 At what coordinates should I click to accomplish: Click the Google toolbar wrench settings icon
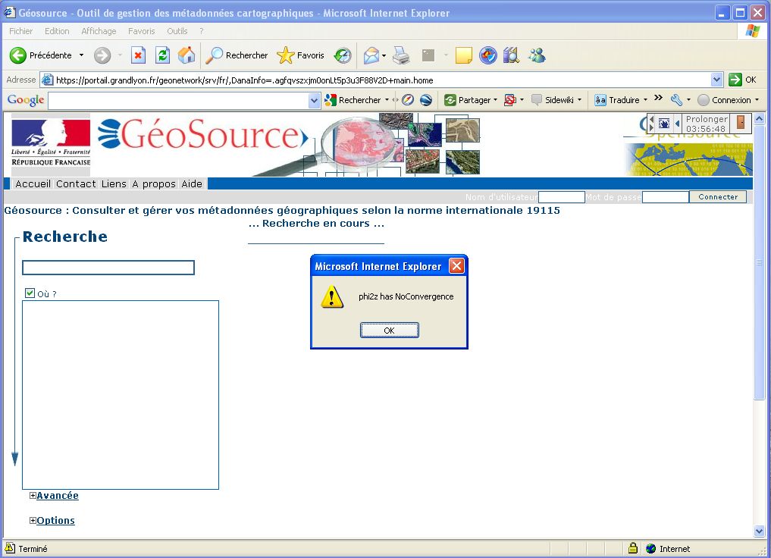point(676,100)
